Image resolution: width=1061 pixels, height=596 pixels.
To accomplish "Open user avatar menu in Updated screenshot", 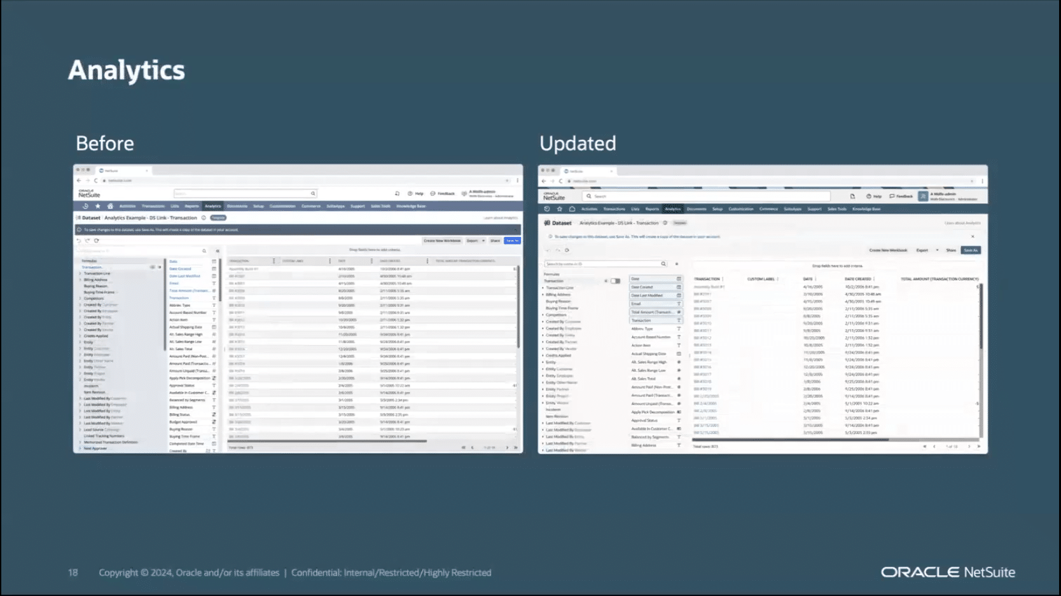I will (x=923, y=196).
